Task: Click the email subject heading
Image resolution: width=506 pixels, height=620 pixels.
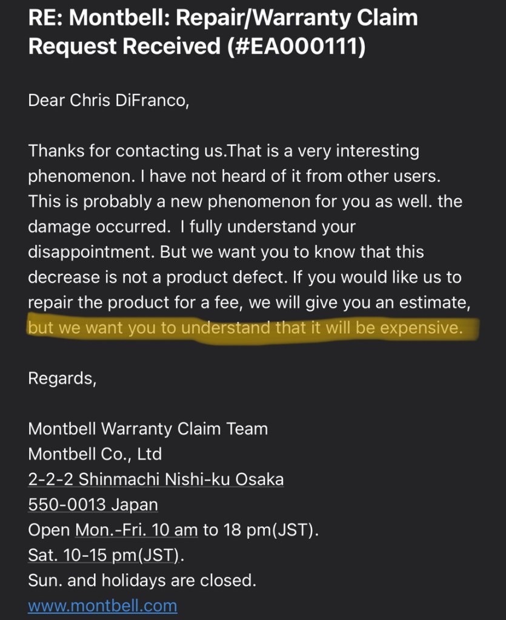Action: 222,32
